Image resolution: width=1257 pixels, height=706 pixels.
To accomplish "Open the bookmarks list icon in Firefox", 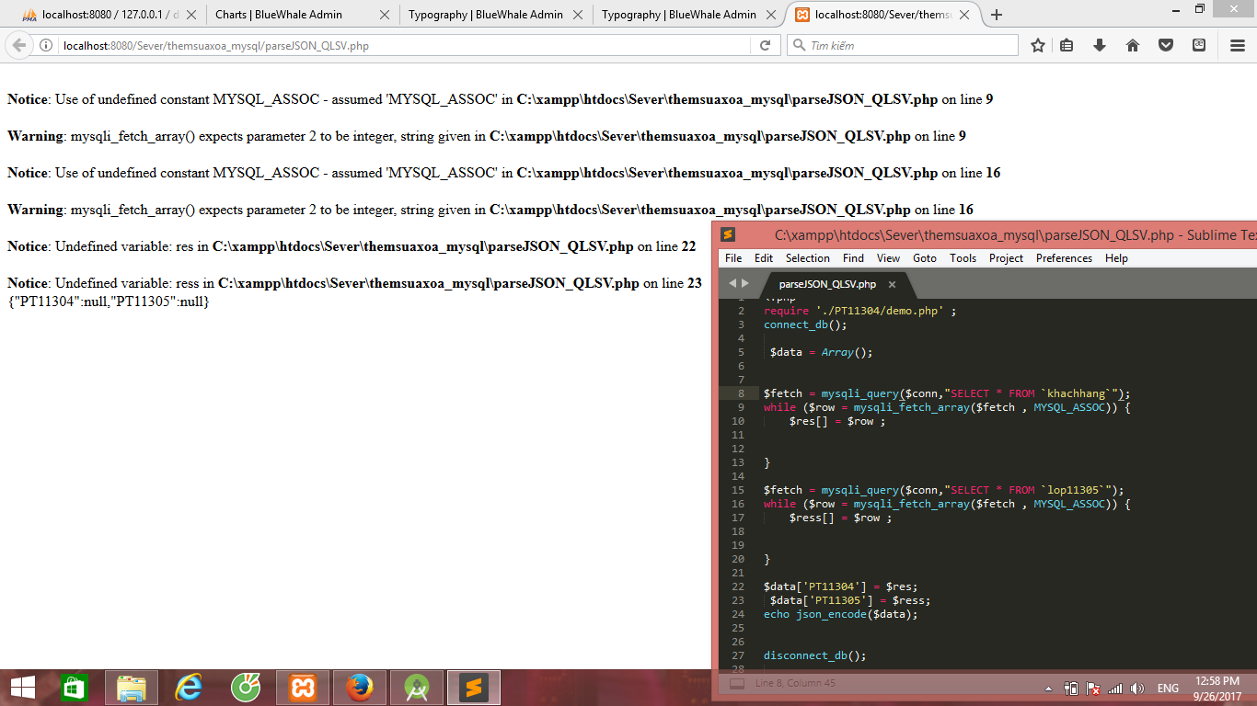I will [x=1067, y=45].
